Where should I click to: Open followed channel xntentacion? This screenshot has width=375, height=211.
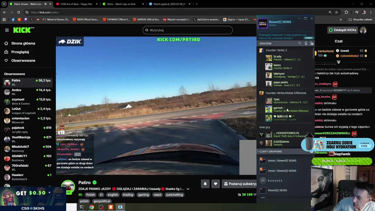pyautogui.click(x=28, y=120)
